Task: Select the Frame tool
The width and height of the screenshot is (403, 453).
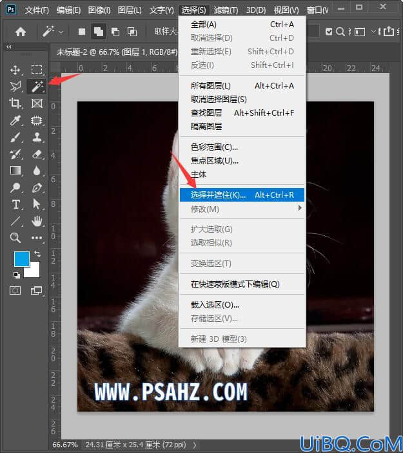Action: coord(37,103)
